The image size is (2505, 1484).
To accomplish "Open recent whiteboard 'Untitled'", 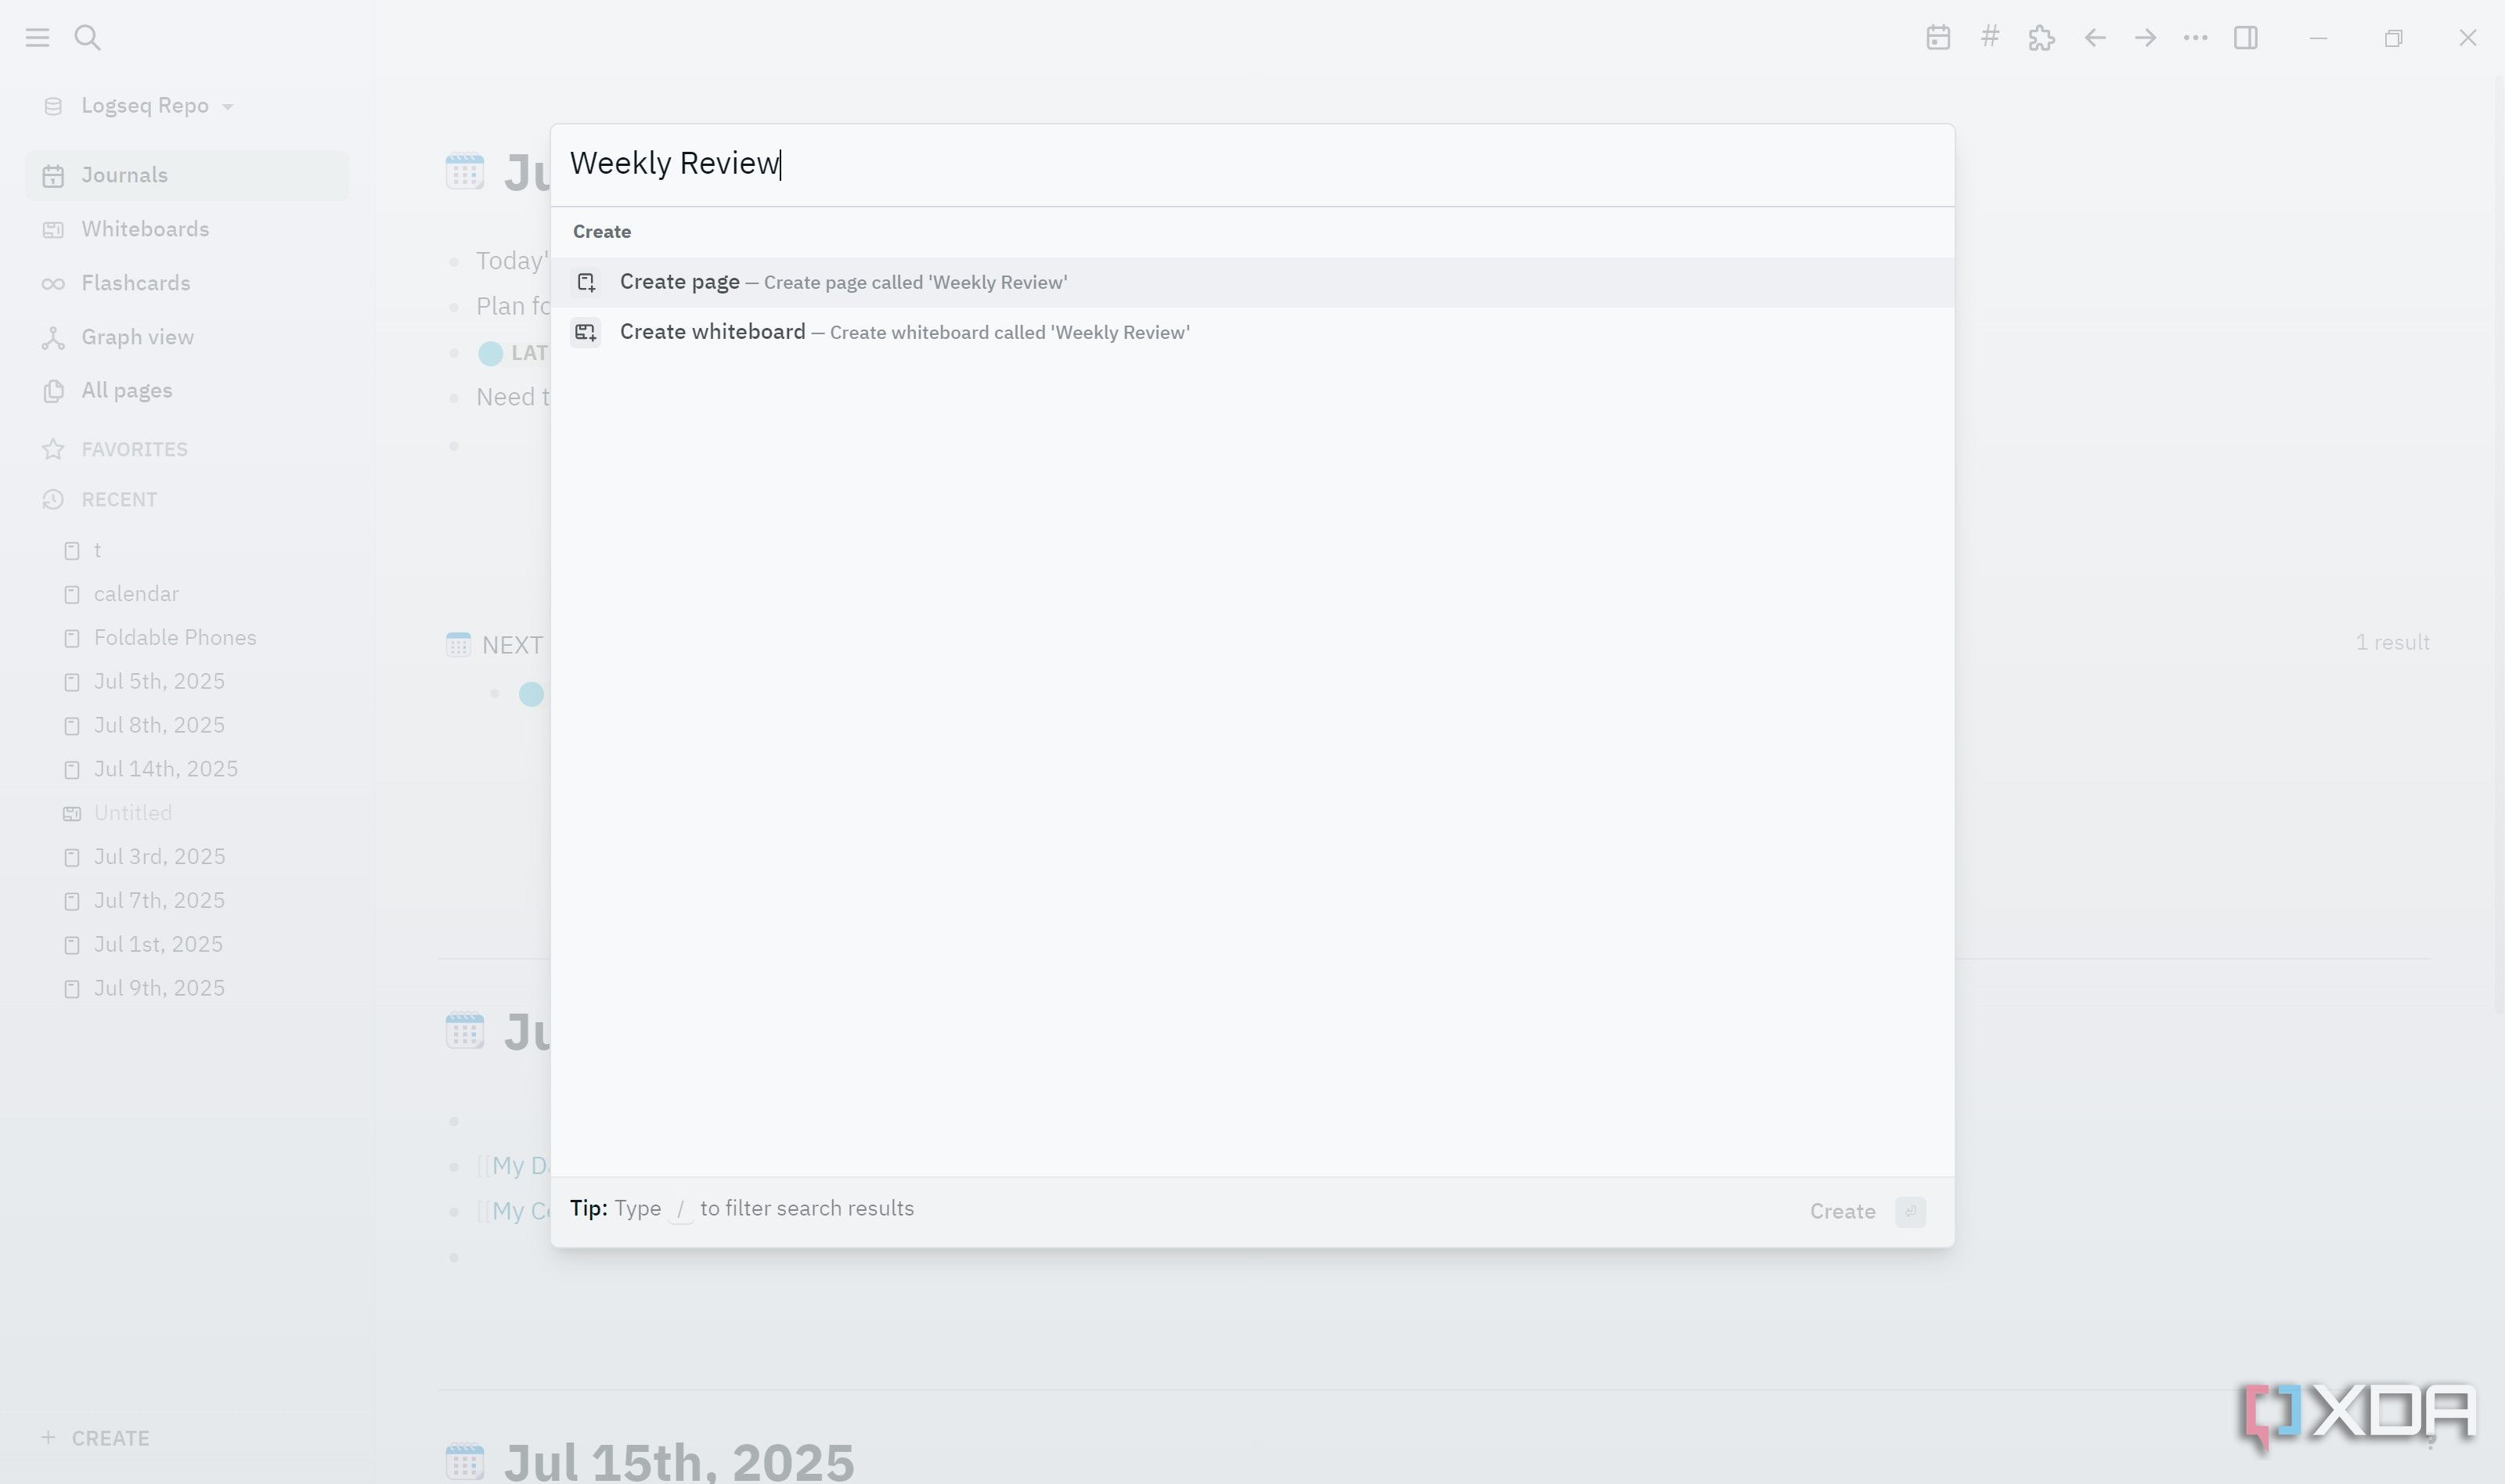I will click(133, 813).
